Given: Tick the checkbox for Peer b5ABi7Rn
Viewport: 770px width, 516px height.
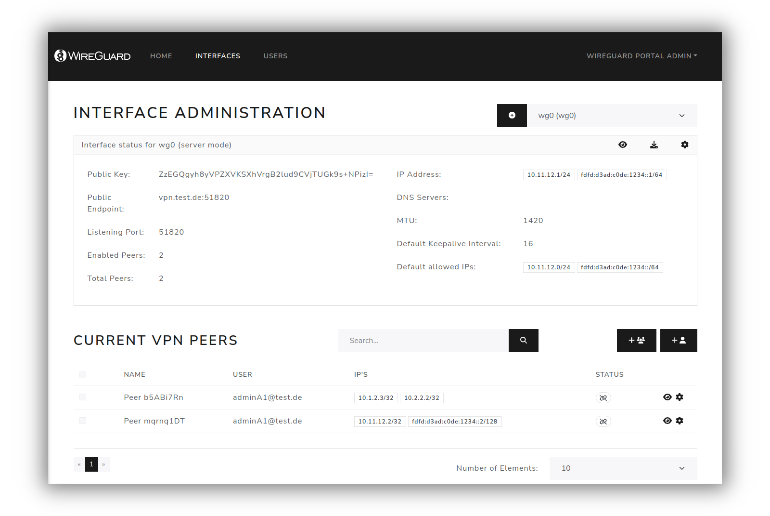Looking at the screenshot, I should 83,397.
